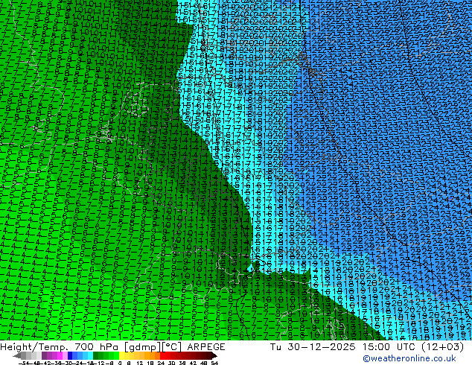Select the dark blue swatch in the legend

coord(70,356)
